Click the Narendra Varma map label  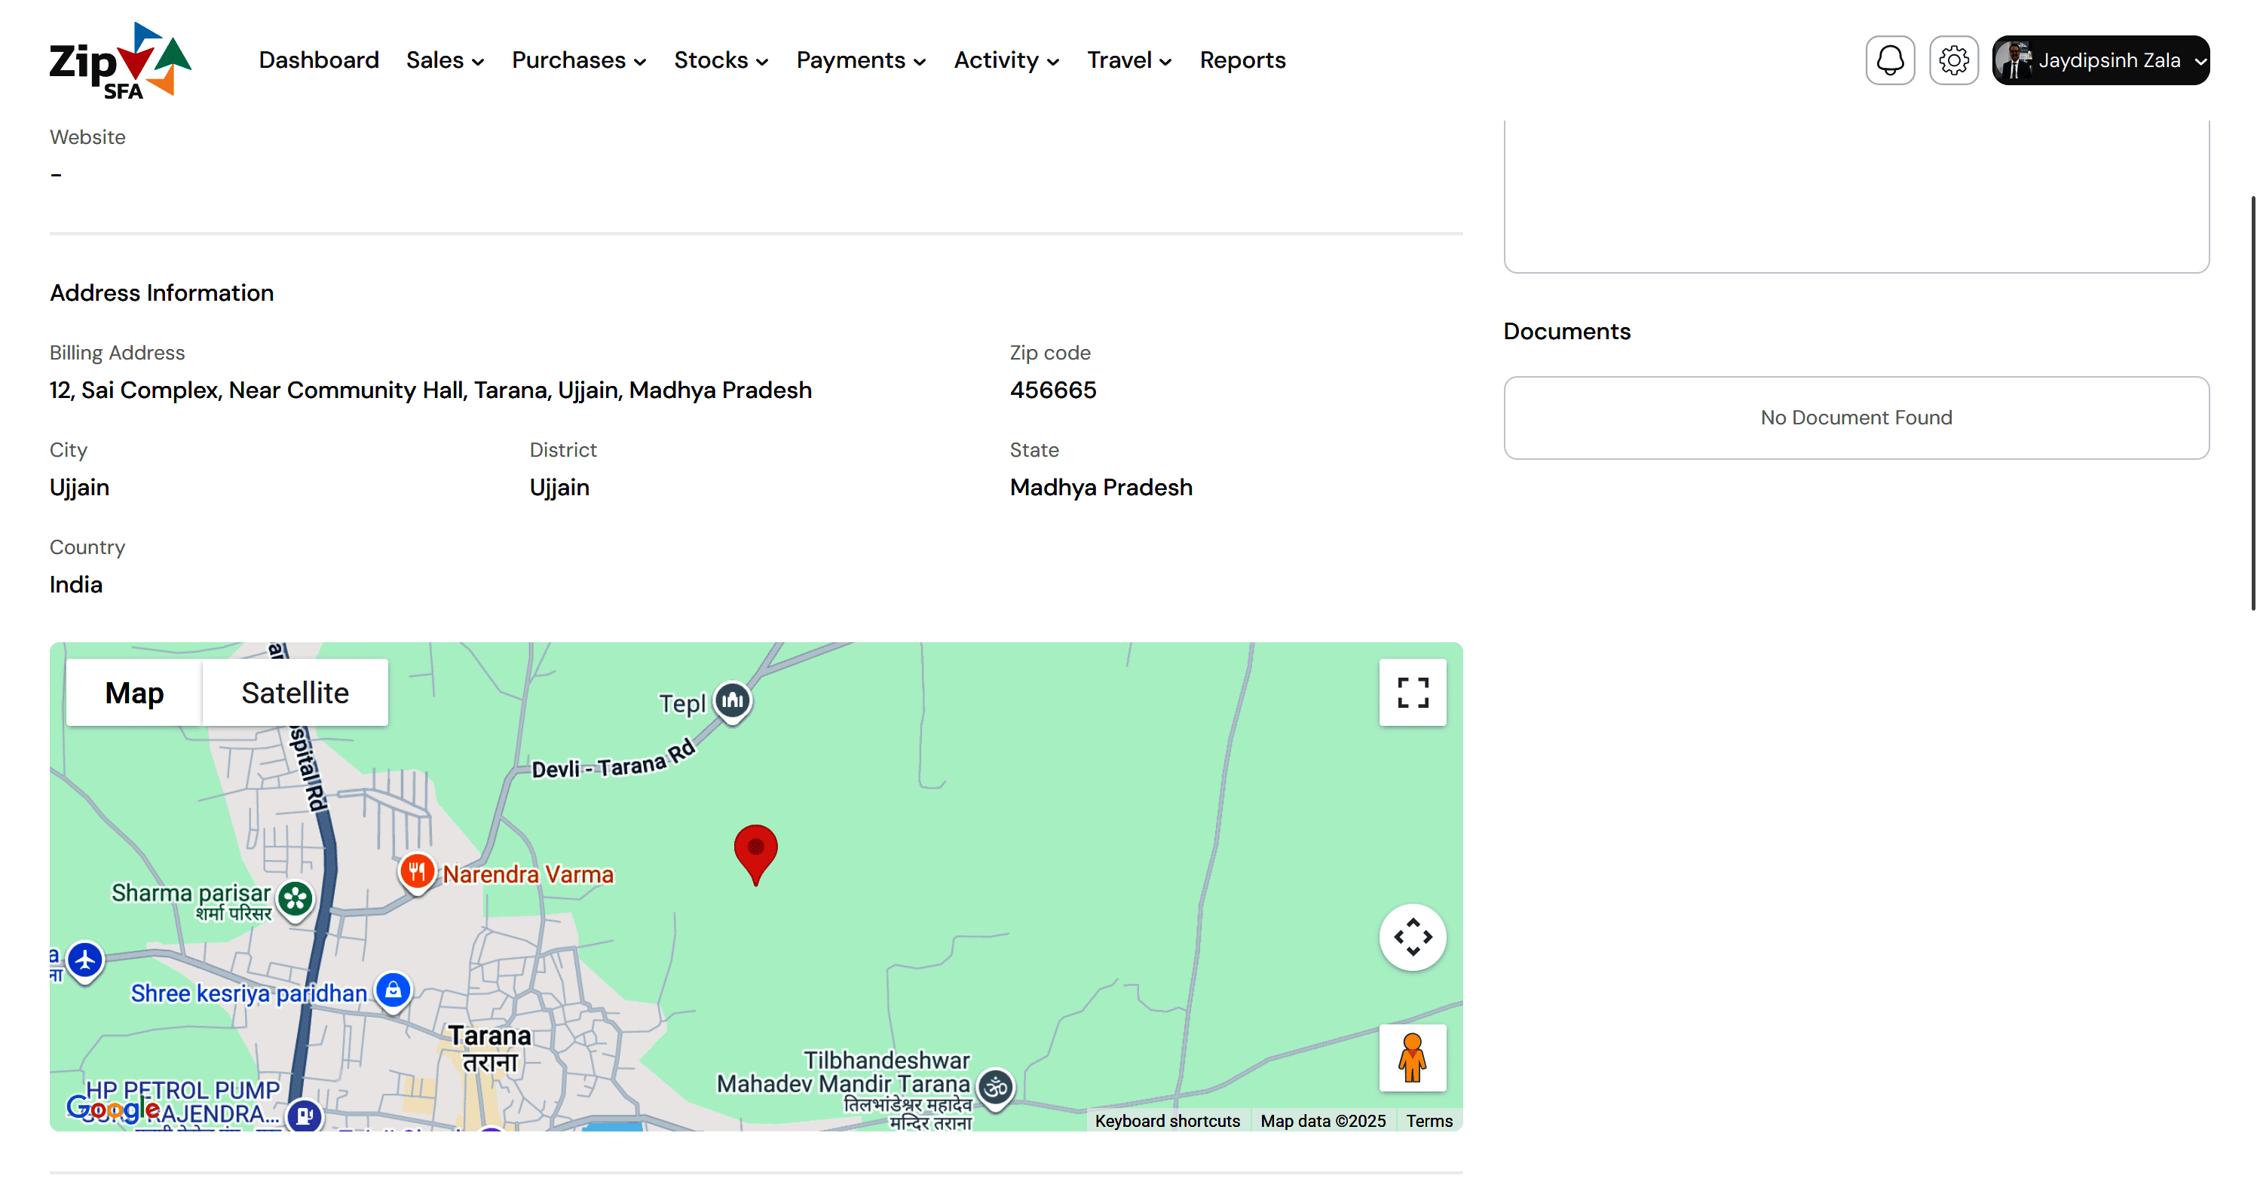coord(528,874)
